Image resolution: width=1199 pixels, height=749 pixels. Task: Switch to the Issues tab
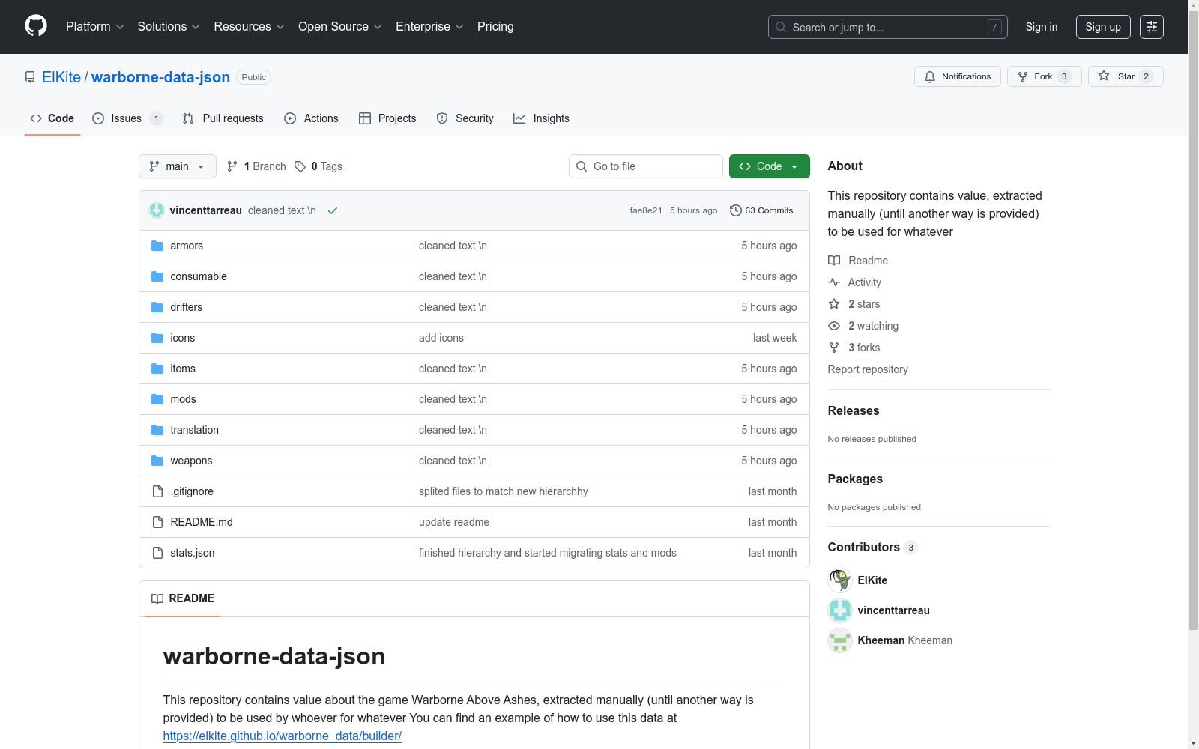click(127, 118)
